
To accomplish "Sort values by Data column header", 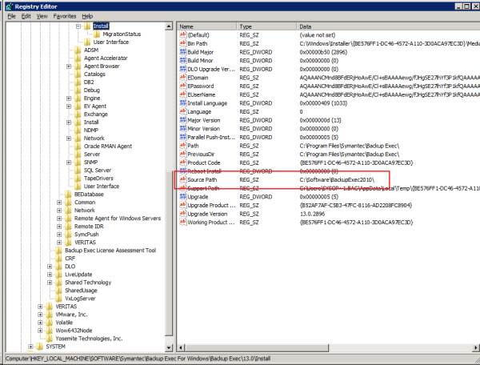I will pos(388,26).
